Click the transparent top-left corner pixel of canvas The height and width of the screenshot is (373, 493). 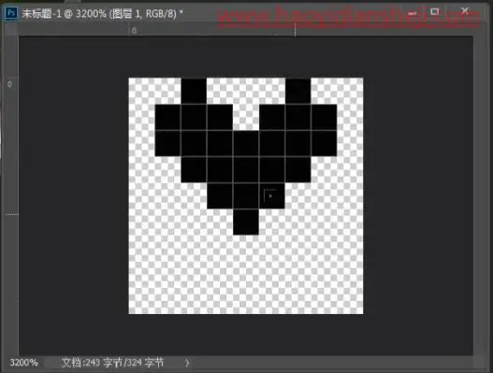[141, 91]
